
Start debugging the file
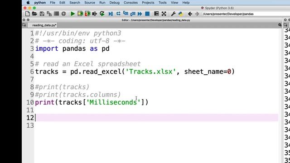pos(111,14)
